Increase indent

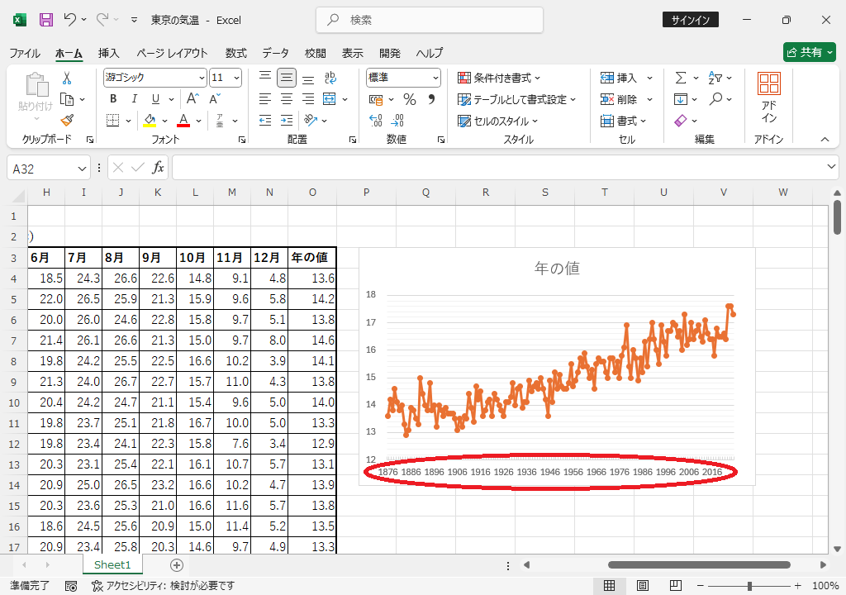pyautogui.click(x=287, y=121)
